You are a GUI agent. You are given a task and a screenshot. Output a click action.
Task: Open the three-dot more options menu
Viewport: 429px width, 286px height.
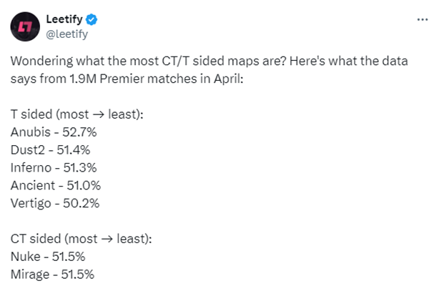tap(422, 19)
